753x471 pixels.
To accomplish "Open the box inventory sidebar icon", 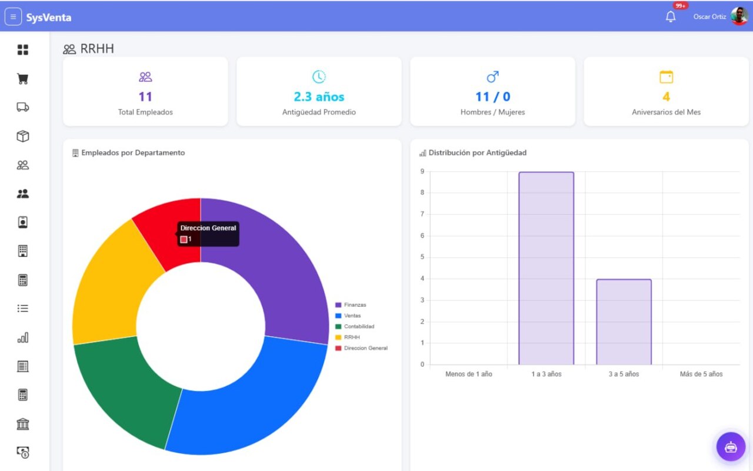I will tap(23, 136).
